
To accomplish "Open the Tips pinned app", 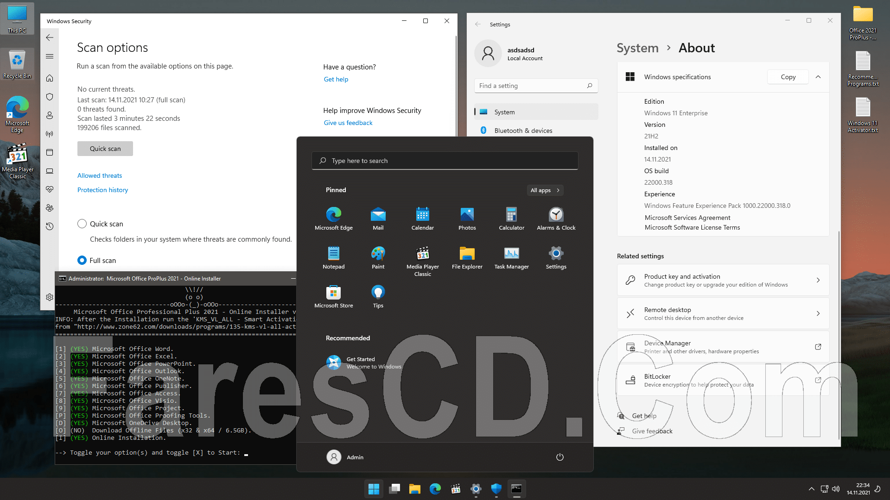I will tap(378, 296).
